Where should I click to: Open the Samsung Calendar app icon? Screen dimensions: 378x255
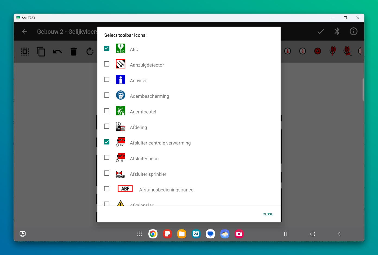(x=196, y=234)
